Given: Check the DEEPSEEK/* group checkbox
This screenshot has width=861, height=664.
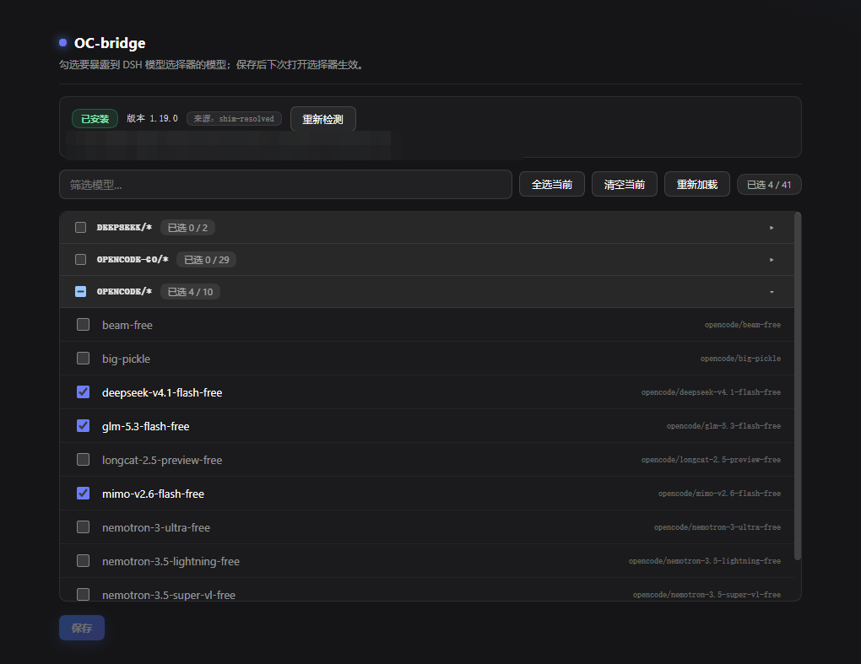Looking at the screenshot, I should tap(81, 227).
